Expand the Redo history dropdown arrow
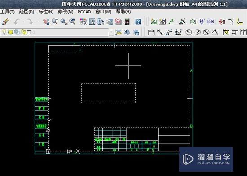 (x=37, y=21)
